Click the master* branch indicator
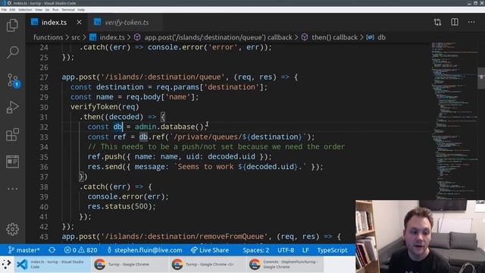Viewport: 485px width, 273px height. (23, 249)
